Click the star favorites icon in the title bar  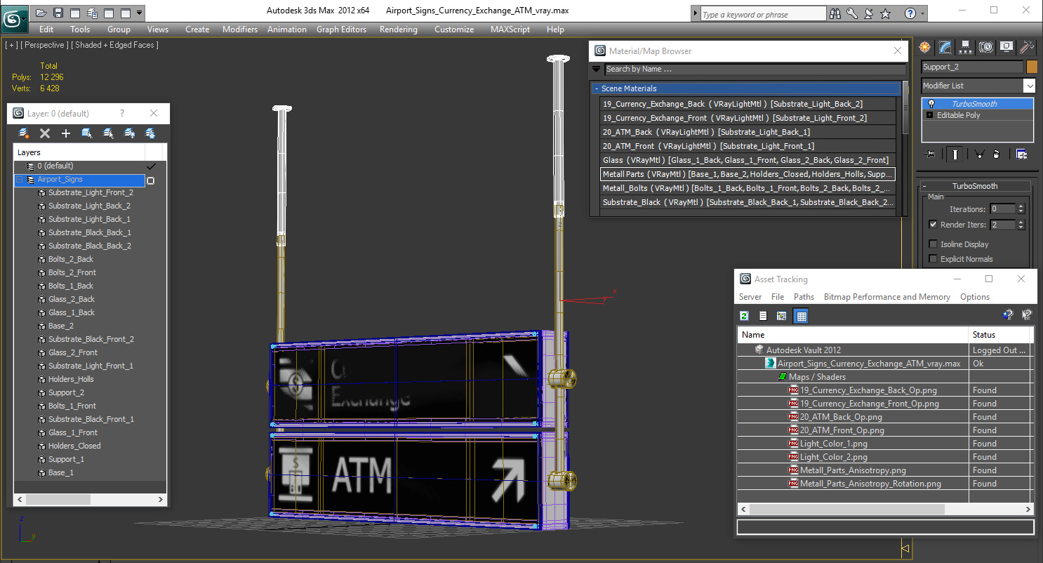coord(886,13)
